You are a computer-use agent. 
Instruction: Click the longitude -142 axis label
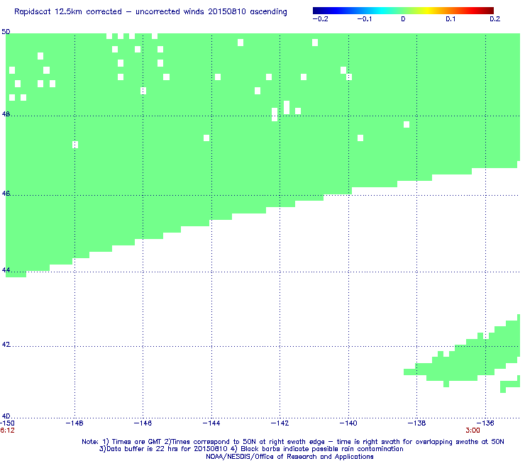pos(280,423)
